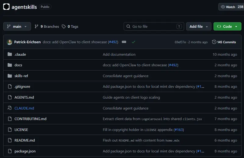This screenshot has width=244, height=158.
Task: Click the .claude folder icon
Action: [10, 54]
